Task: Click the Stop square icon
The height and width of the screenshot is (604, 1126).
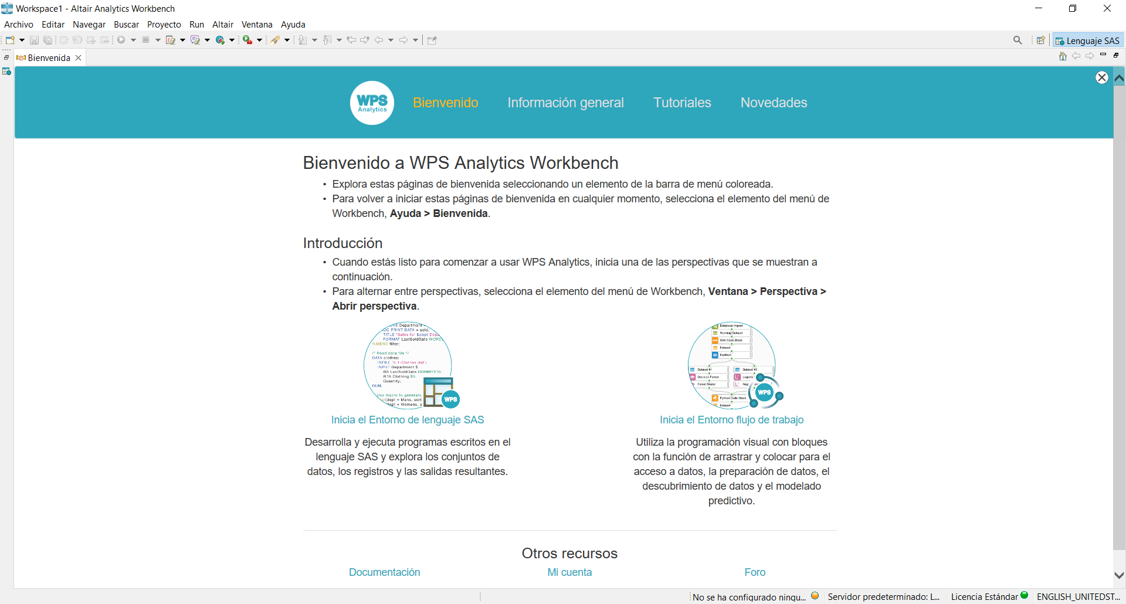Action: pos(145,40)
